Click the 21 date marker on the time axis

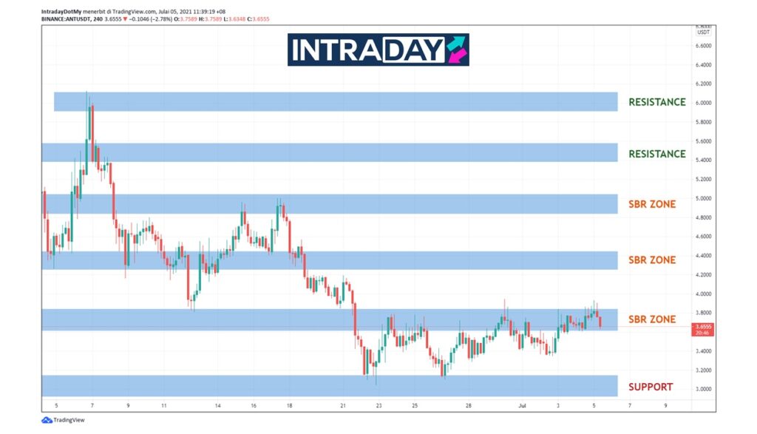[x=343, y=406]
